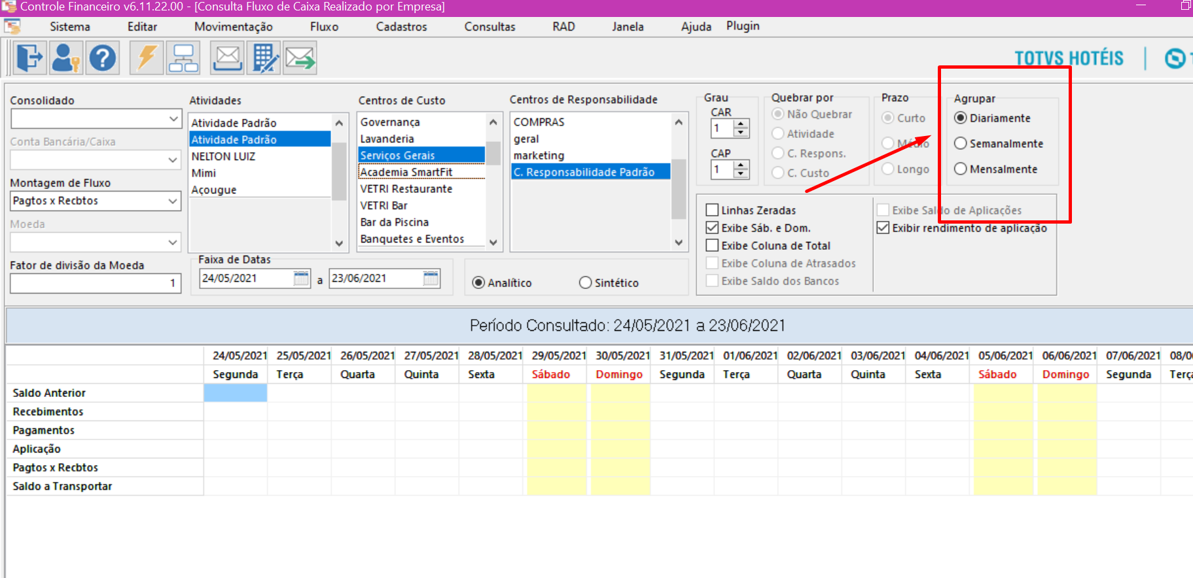Open the Janela menu

(628, 27)
